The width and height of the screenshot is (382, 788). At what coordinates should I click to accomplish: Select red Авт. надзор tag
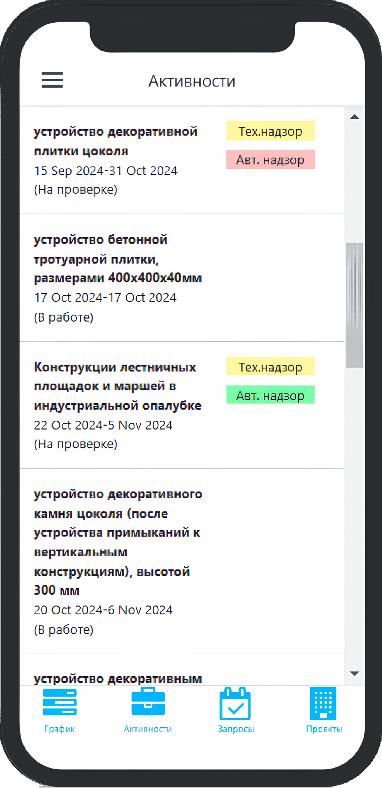point(270,159)
